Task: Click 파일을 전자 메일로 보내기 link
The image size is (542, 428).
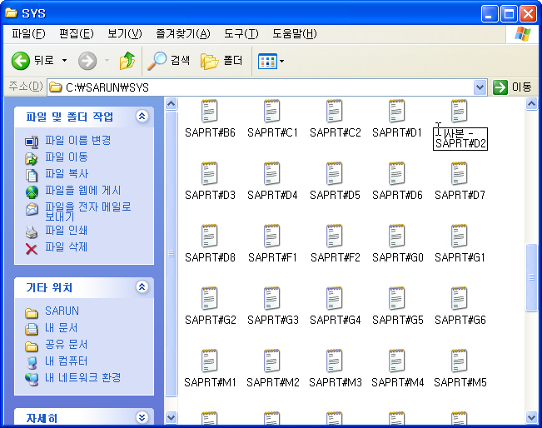Action: 88,212
